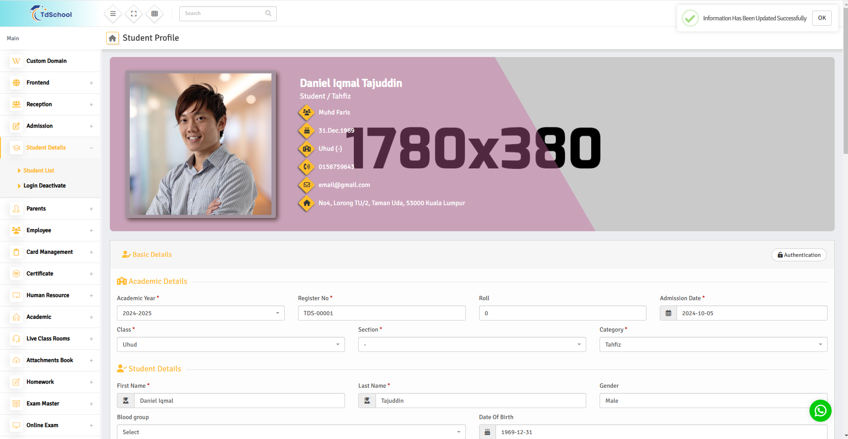Viewport: 848px width, 439px height.
Task: Open the Category dropdown showing Tahfiz
Action: [x=713, y=344]
